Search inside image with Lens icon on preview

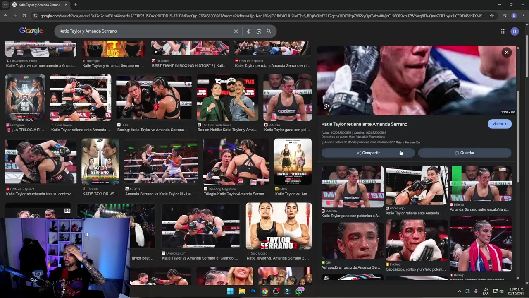[326, 107]
